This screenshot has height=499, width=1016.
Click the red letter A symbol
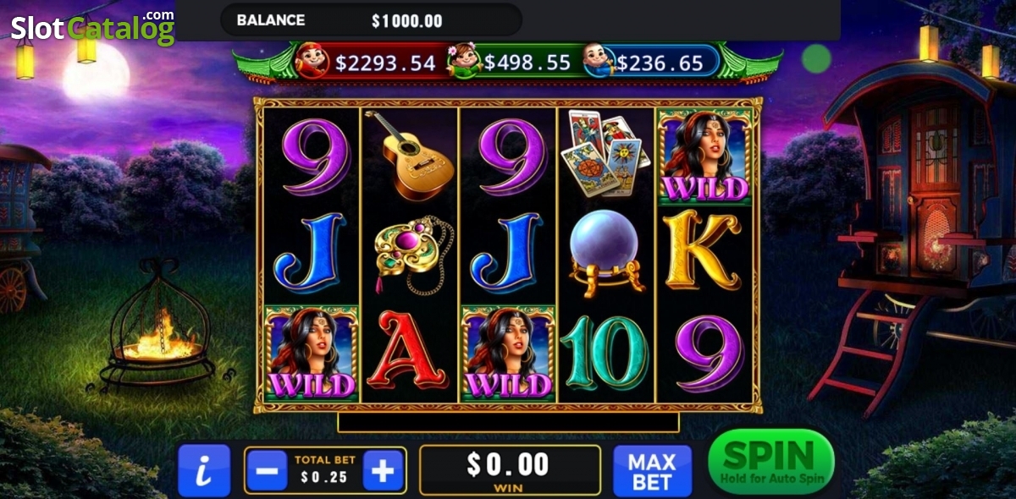(411, 350)
